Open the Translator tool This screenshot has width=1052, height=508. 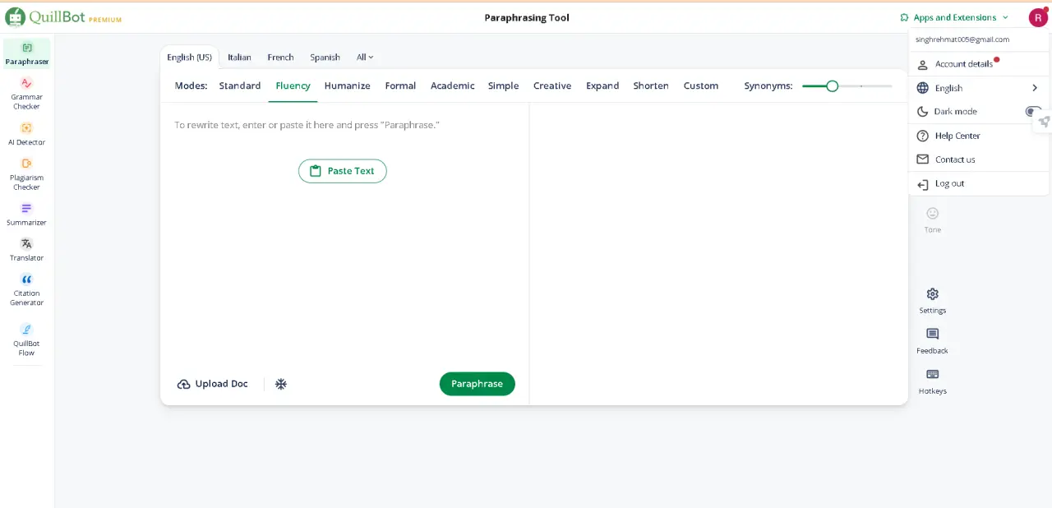tap(26, 249)
